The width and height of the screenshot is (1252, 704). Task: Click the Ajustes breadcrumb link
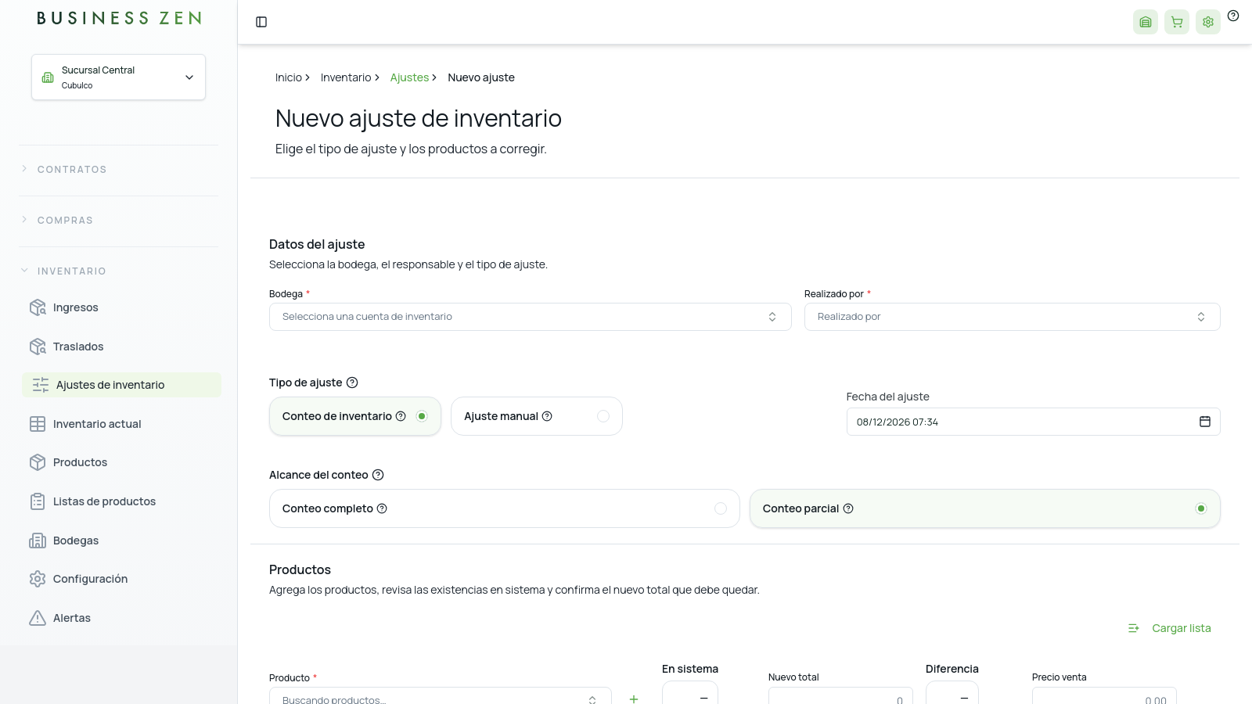(x=409, y=77)
